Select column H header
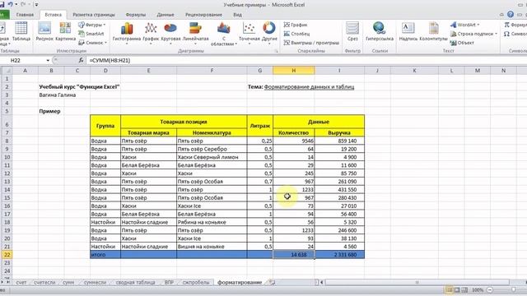Viewport: 527px width, 296px height. [294, 71]
